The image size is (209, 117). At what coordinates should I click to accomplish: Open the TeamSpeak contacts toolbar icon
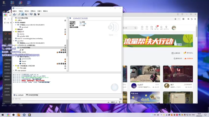[x=35, y=14]
